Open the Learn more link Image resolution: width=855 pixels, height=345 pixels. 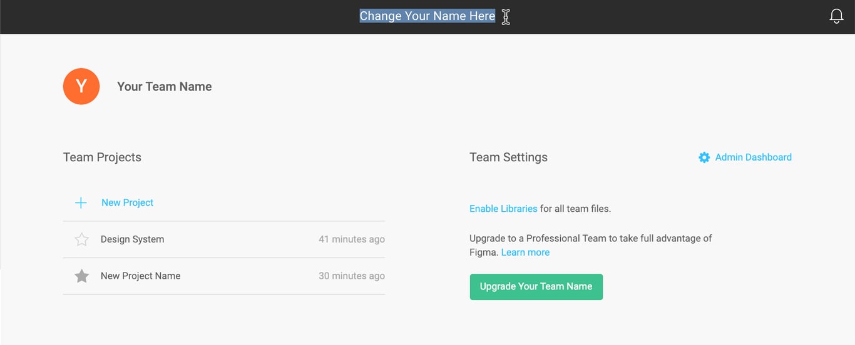525,252
